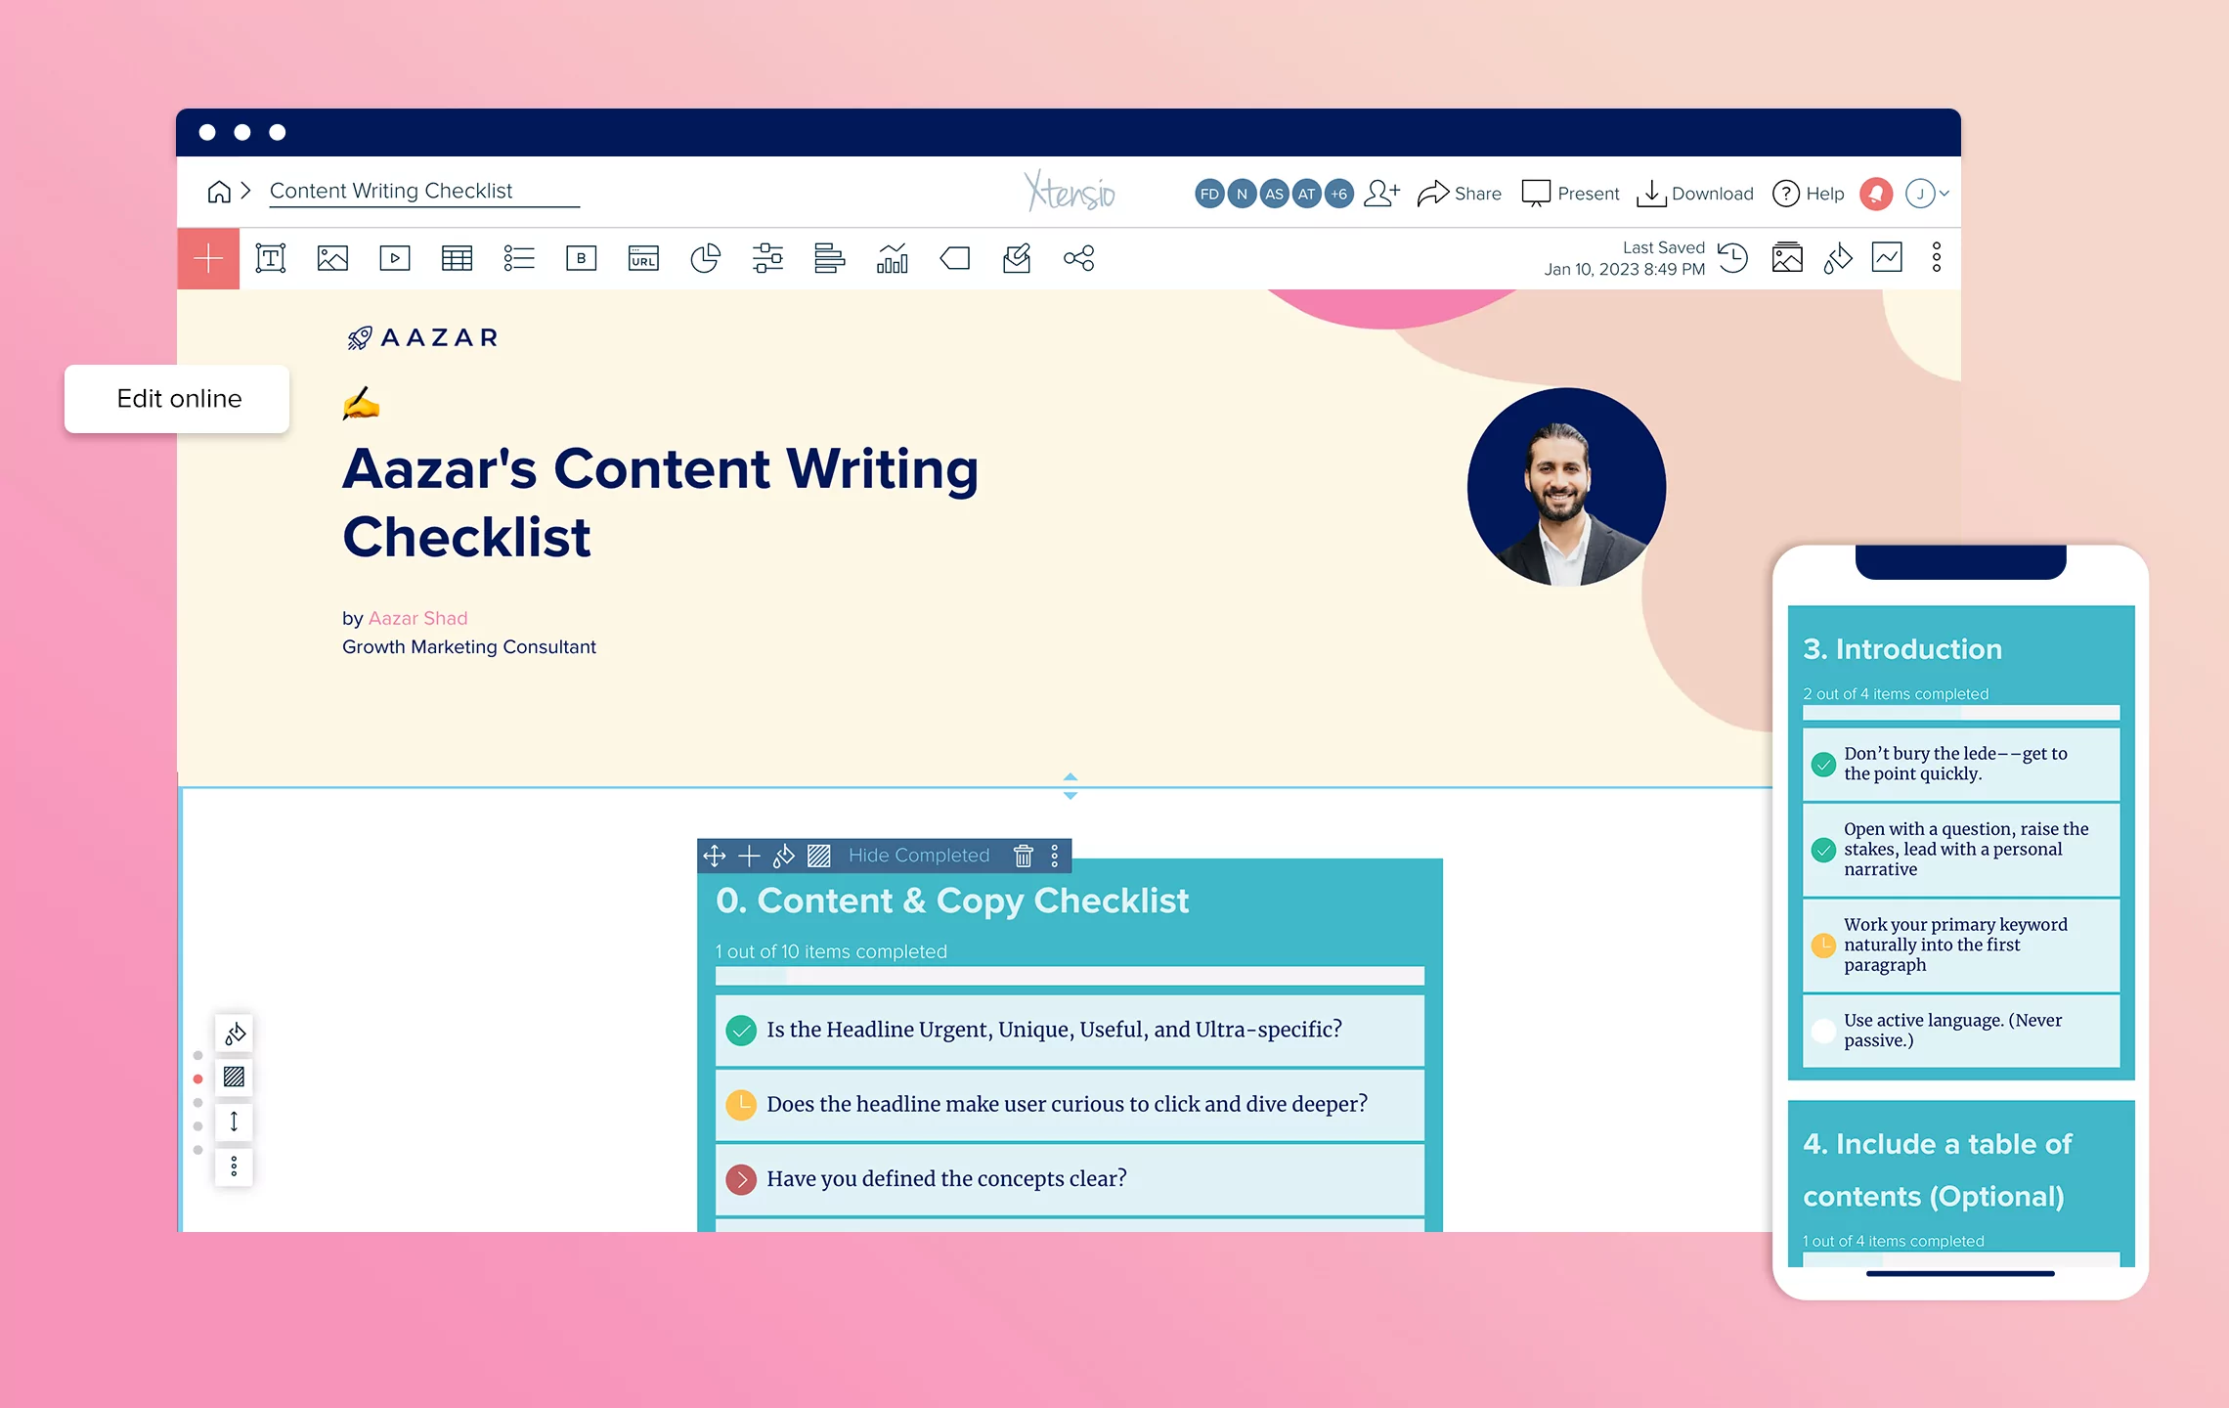2229x1408 pixels.
Task: Add a table with the table icon
Action: pos(457,258)
